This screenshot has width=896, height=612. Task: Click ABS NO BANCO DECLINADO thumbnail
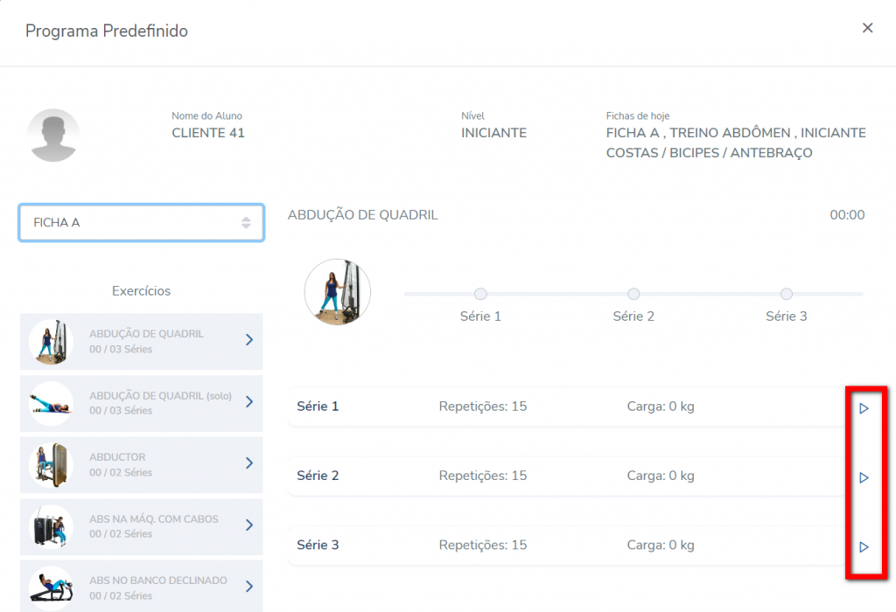[51, 587]
